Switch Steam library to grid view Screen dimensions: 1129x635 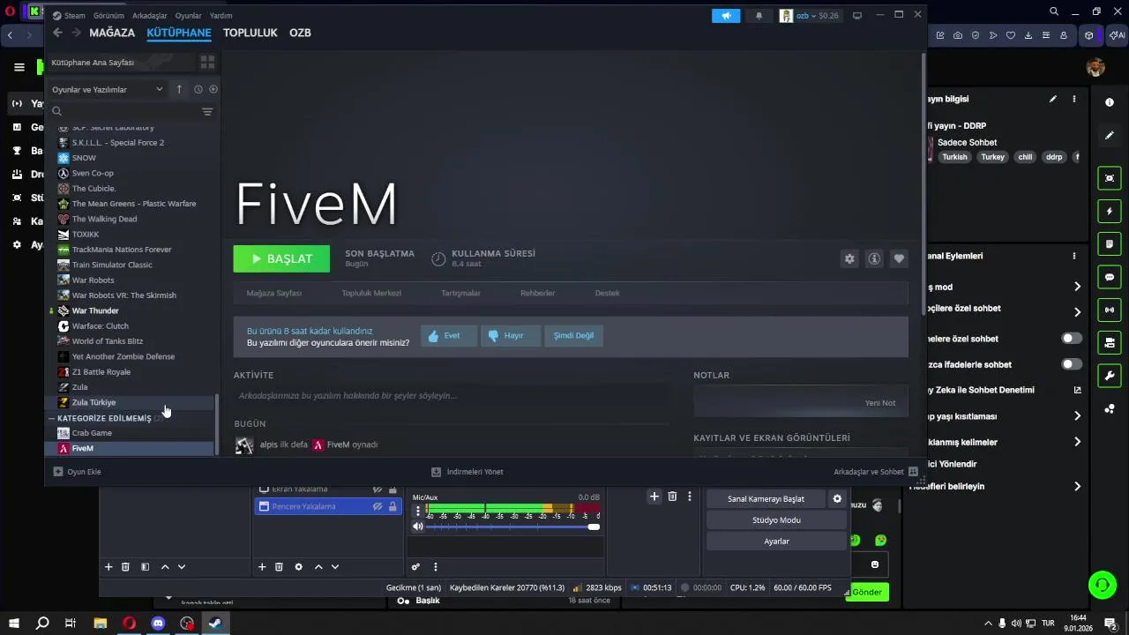(x=207, y=63)
